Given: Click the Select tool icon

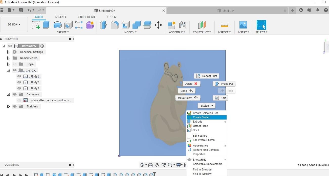Looking at the screenshot, I should (261, 25).
